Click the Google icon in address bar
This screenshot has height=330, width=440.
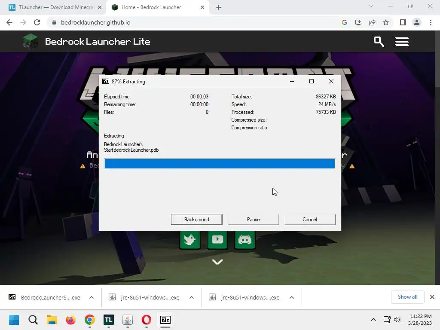345,22
